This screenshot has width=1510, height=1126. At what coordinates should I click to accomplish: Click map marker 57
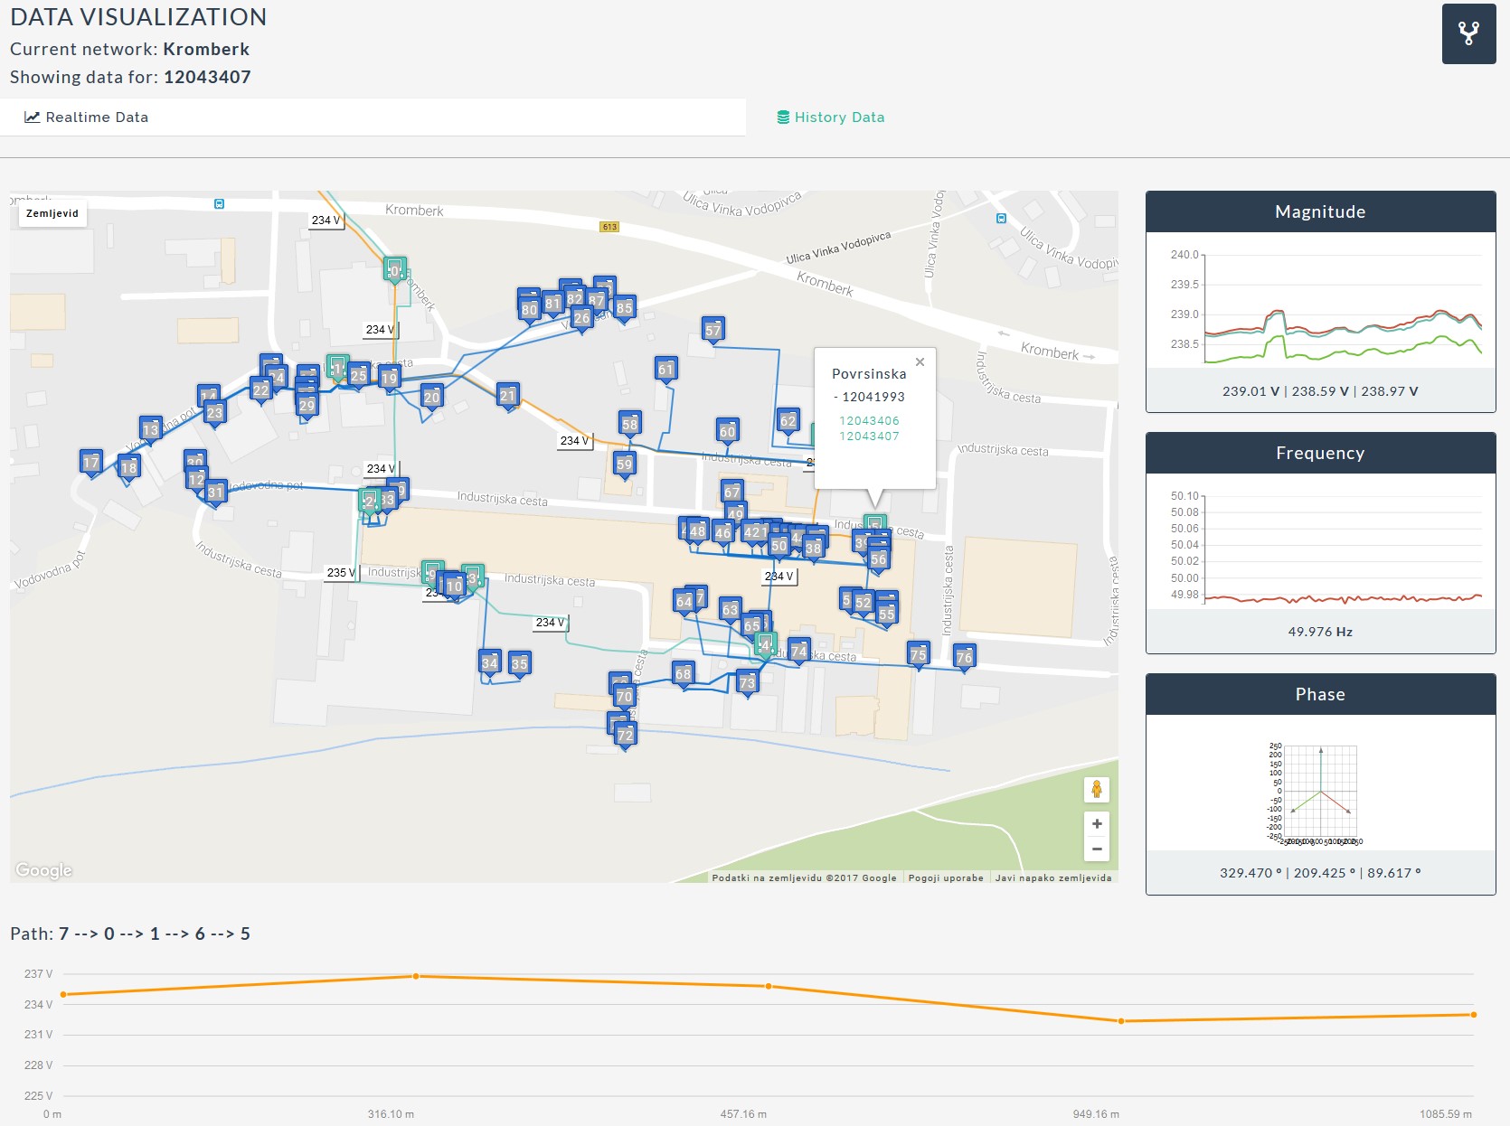(713, 330)
